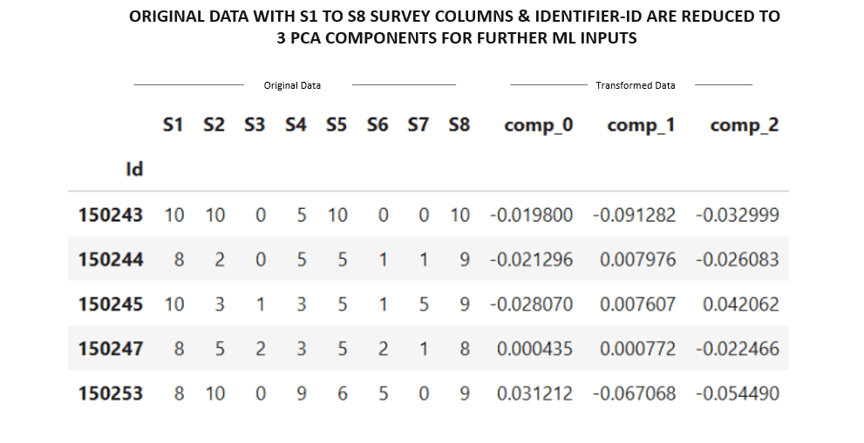This screenshot has width=864, height=443.
Task: Click the Original Data group label
Action: coord(292,85)
